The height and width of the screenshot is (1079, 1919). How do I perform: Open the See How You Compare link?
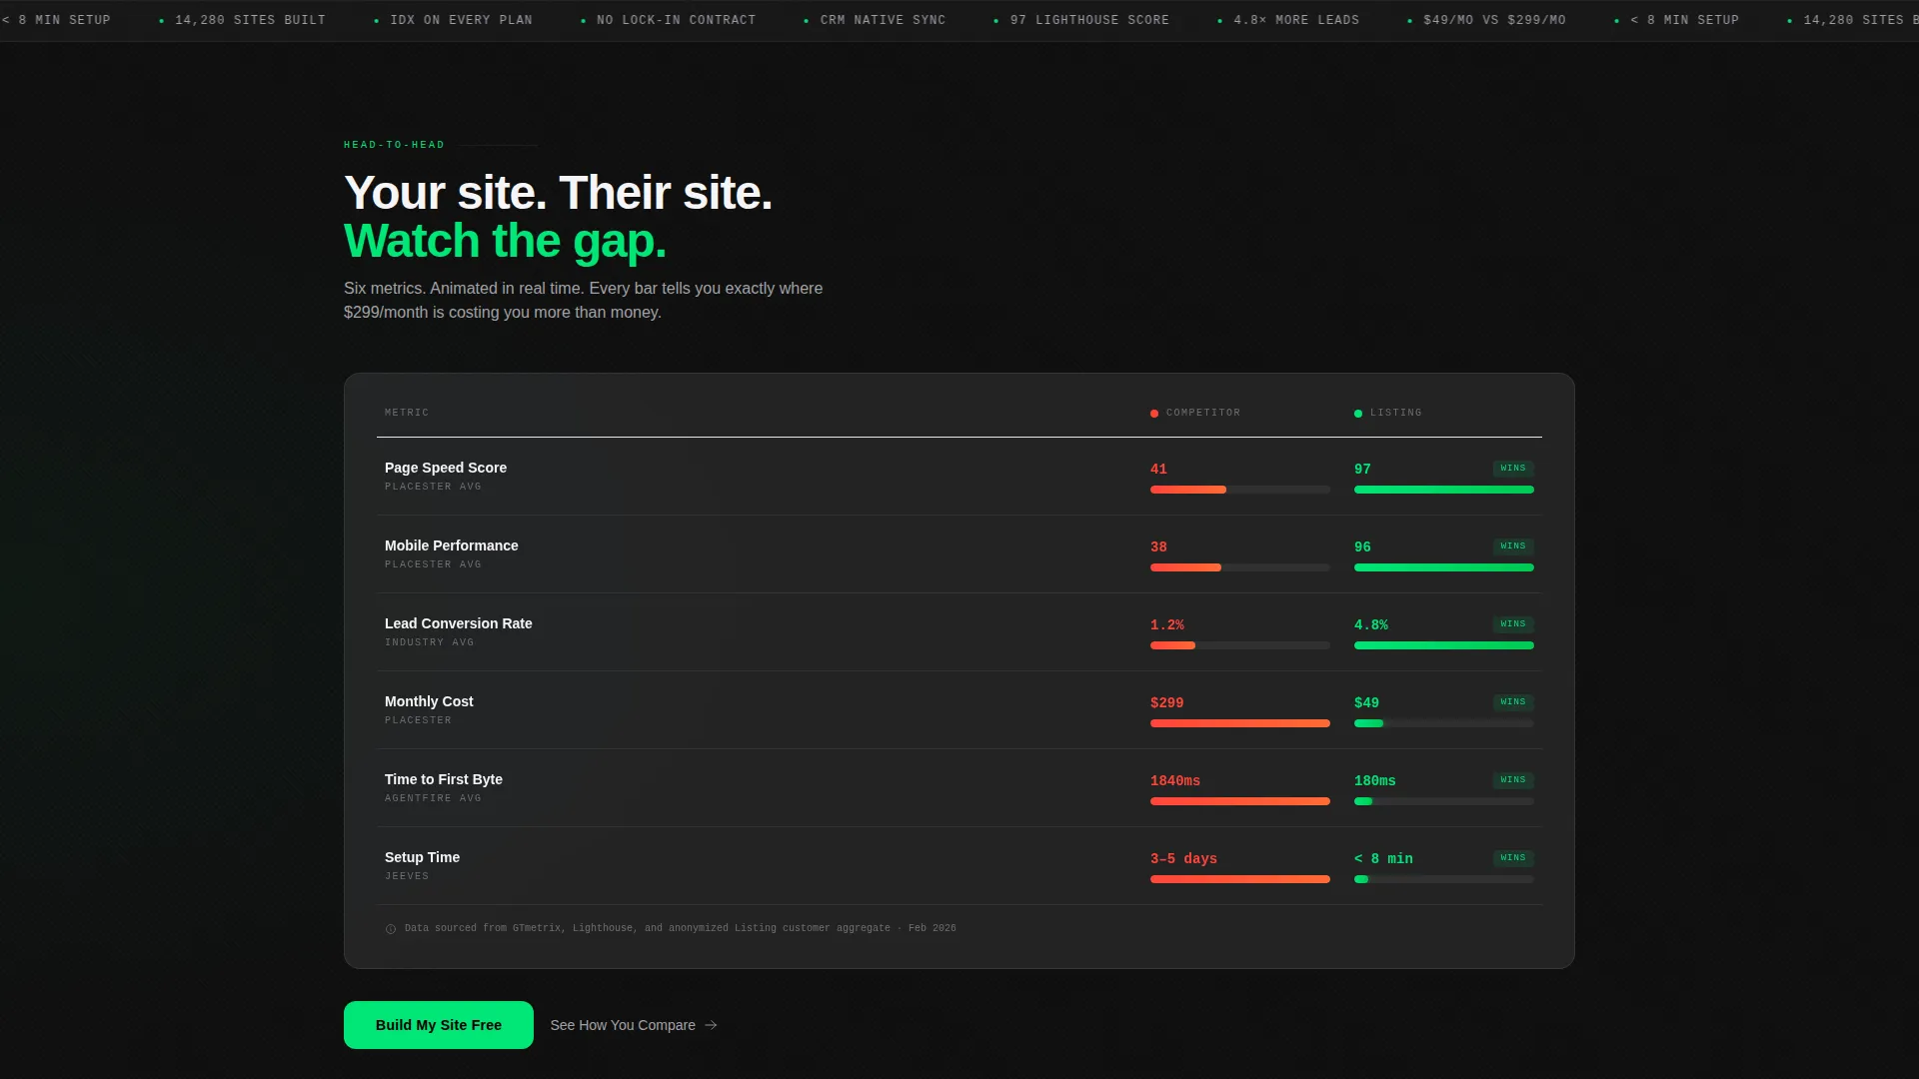coord(634,1025)
